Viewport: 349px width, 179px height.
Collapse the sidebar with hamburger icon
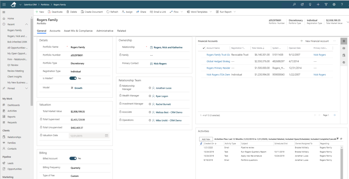[x=4, y=12]
